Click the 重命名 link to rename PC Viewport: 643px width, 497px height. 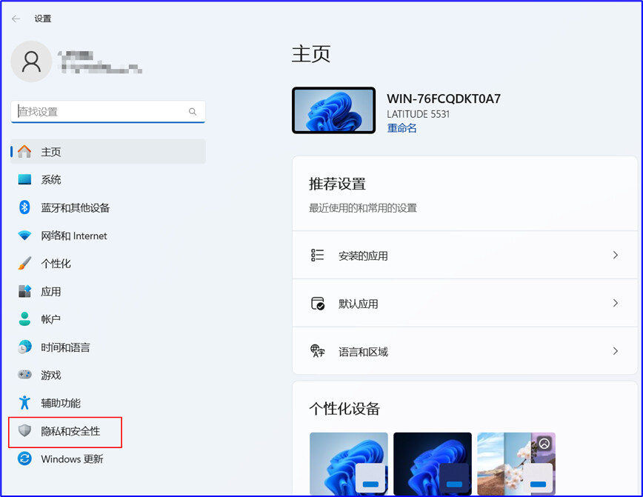coord(402,128)
